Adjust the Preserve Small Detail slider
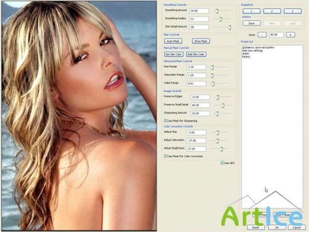The height and width of the screenshot is (232, 309). click(x=222, y=106)
